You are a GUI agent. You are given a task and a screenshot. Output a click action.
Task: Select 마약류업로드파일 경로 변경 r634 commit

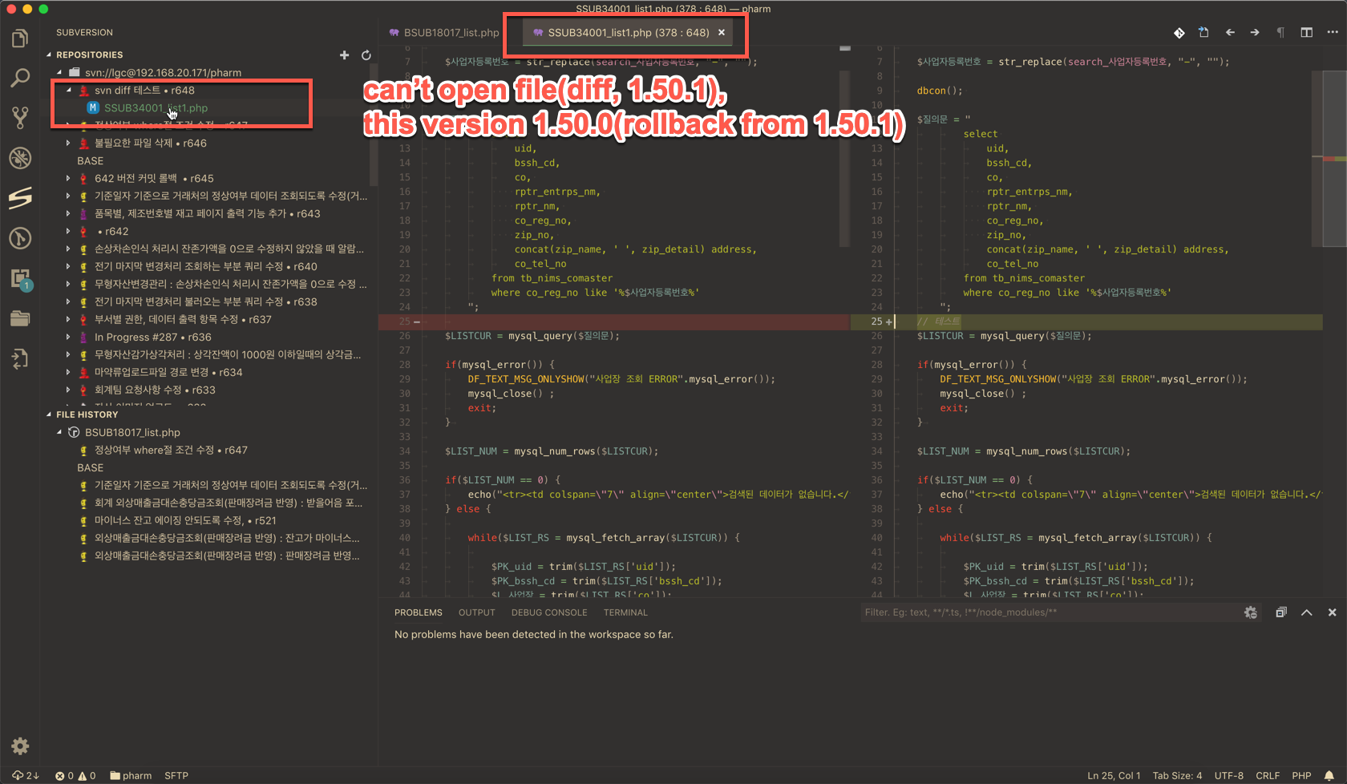pos(168,372)
